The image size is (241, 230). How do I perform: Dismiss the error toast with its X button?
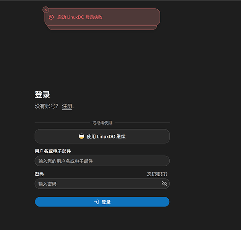click(x=46, y=10)
